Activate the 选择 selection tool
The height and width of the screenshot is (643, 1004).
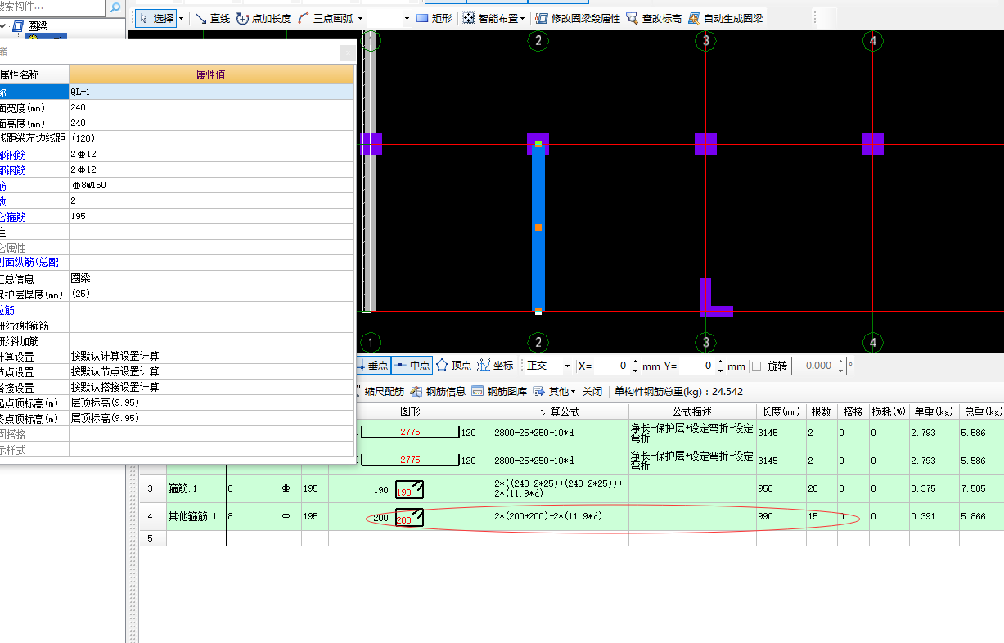tap(155, 18)
